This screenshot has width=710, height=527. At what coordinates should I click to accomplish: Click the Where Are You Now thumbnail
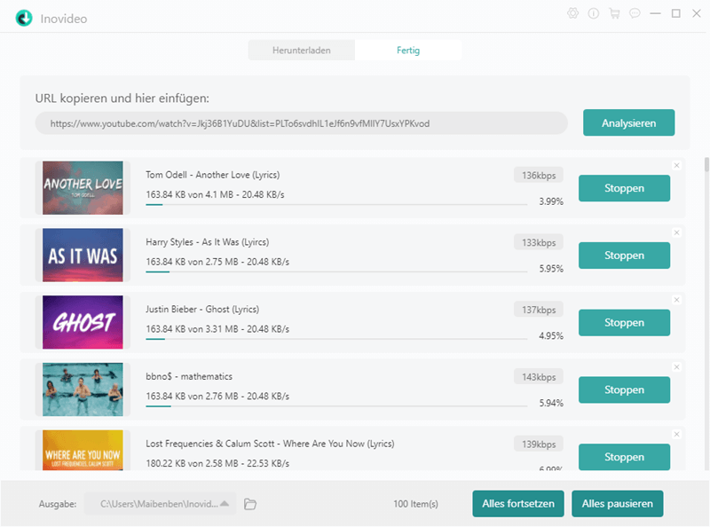click(x=83, y=450)
